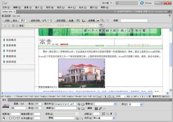The width and height of the screenshot is (173, 122).
Task: Browse for a file using the 源文件 folder icon
Action: 83,104
